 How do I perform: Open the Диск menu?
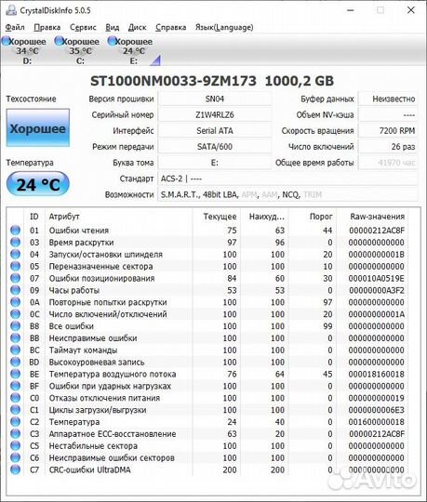pyautogui.click(x=137, y=27)
